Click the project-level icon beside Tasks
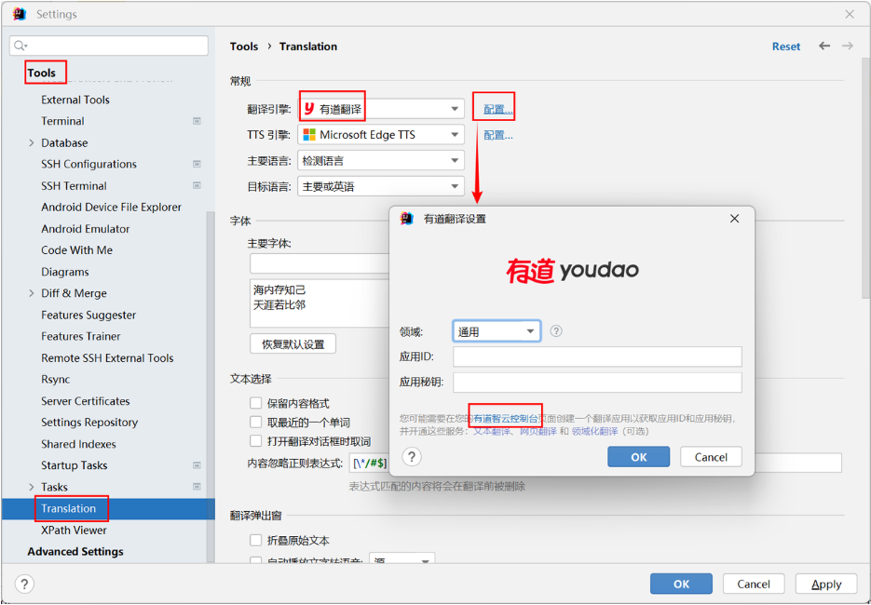This screenshot has width=871, height=605. 197,487
